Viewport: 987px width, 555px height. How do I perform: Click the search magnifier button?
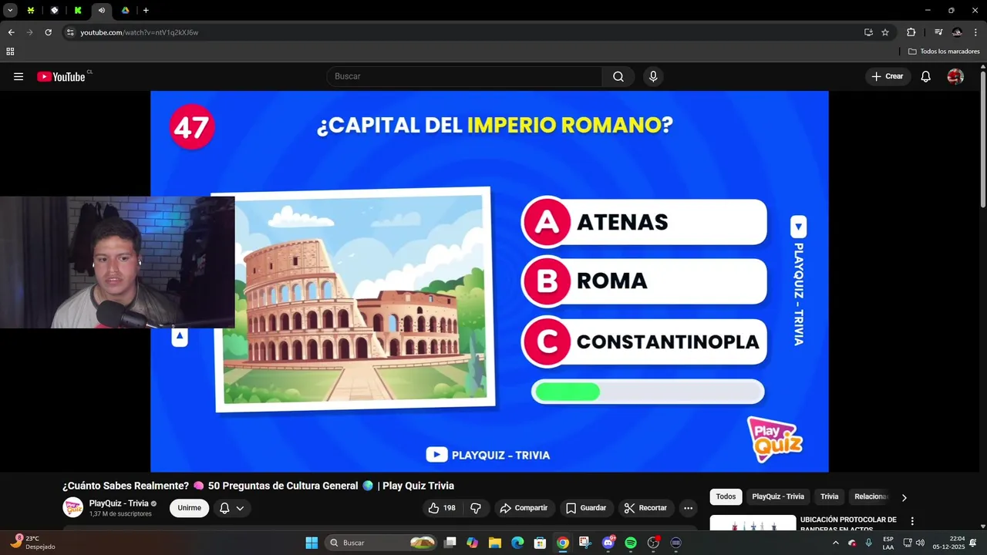tap(618, 76)
